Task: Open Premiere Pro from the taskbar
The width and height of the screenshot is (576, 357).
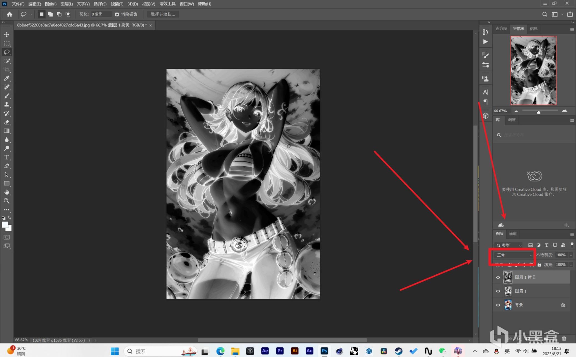Action: [280, 351]
